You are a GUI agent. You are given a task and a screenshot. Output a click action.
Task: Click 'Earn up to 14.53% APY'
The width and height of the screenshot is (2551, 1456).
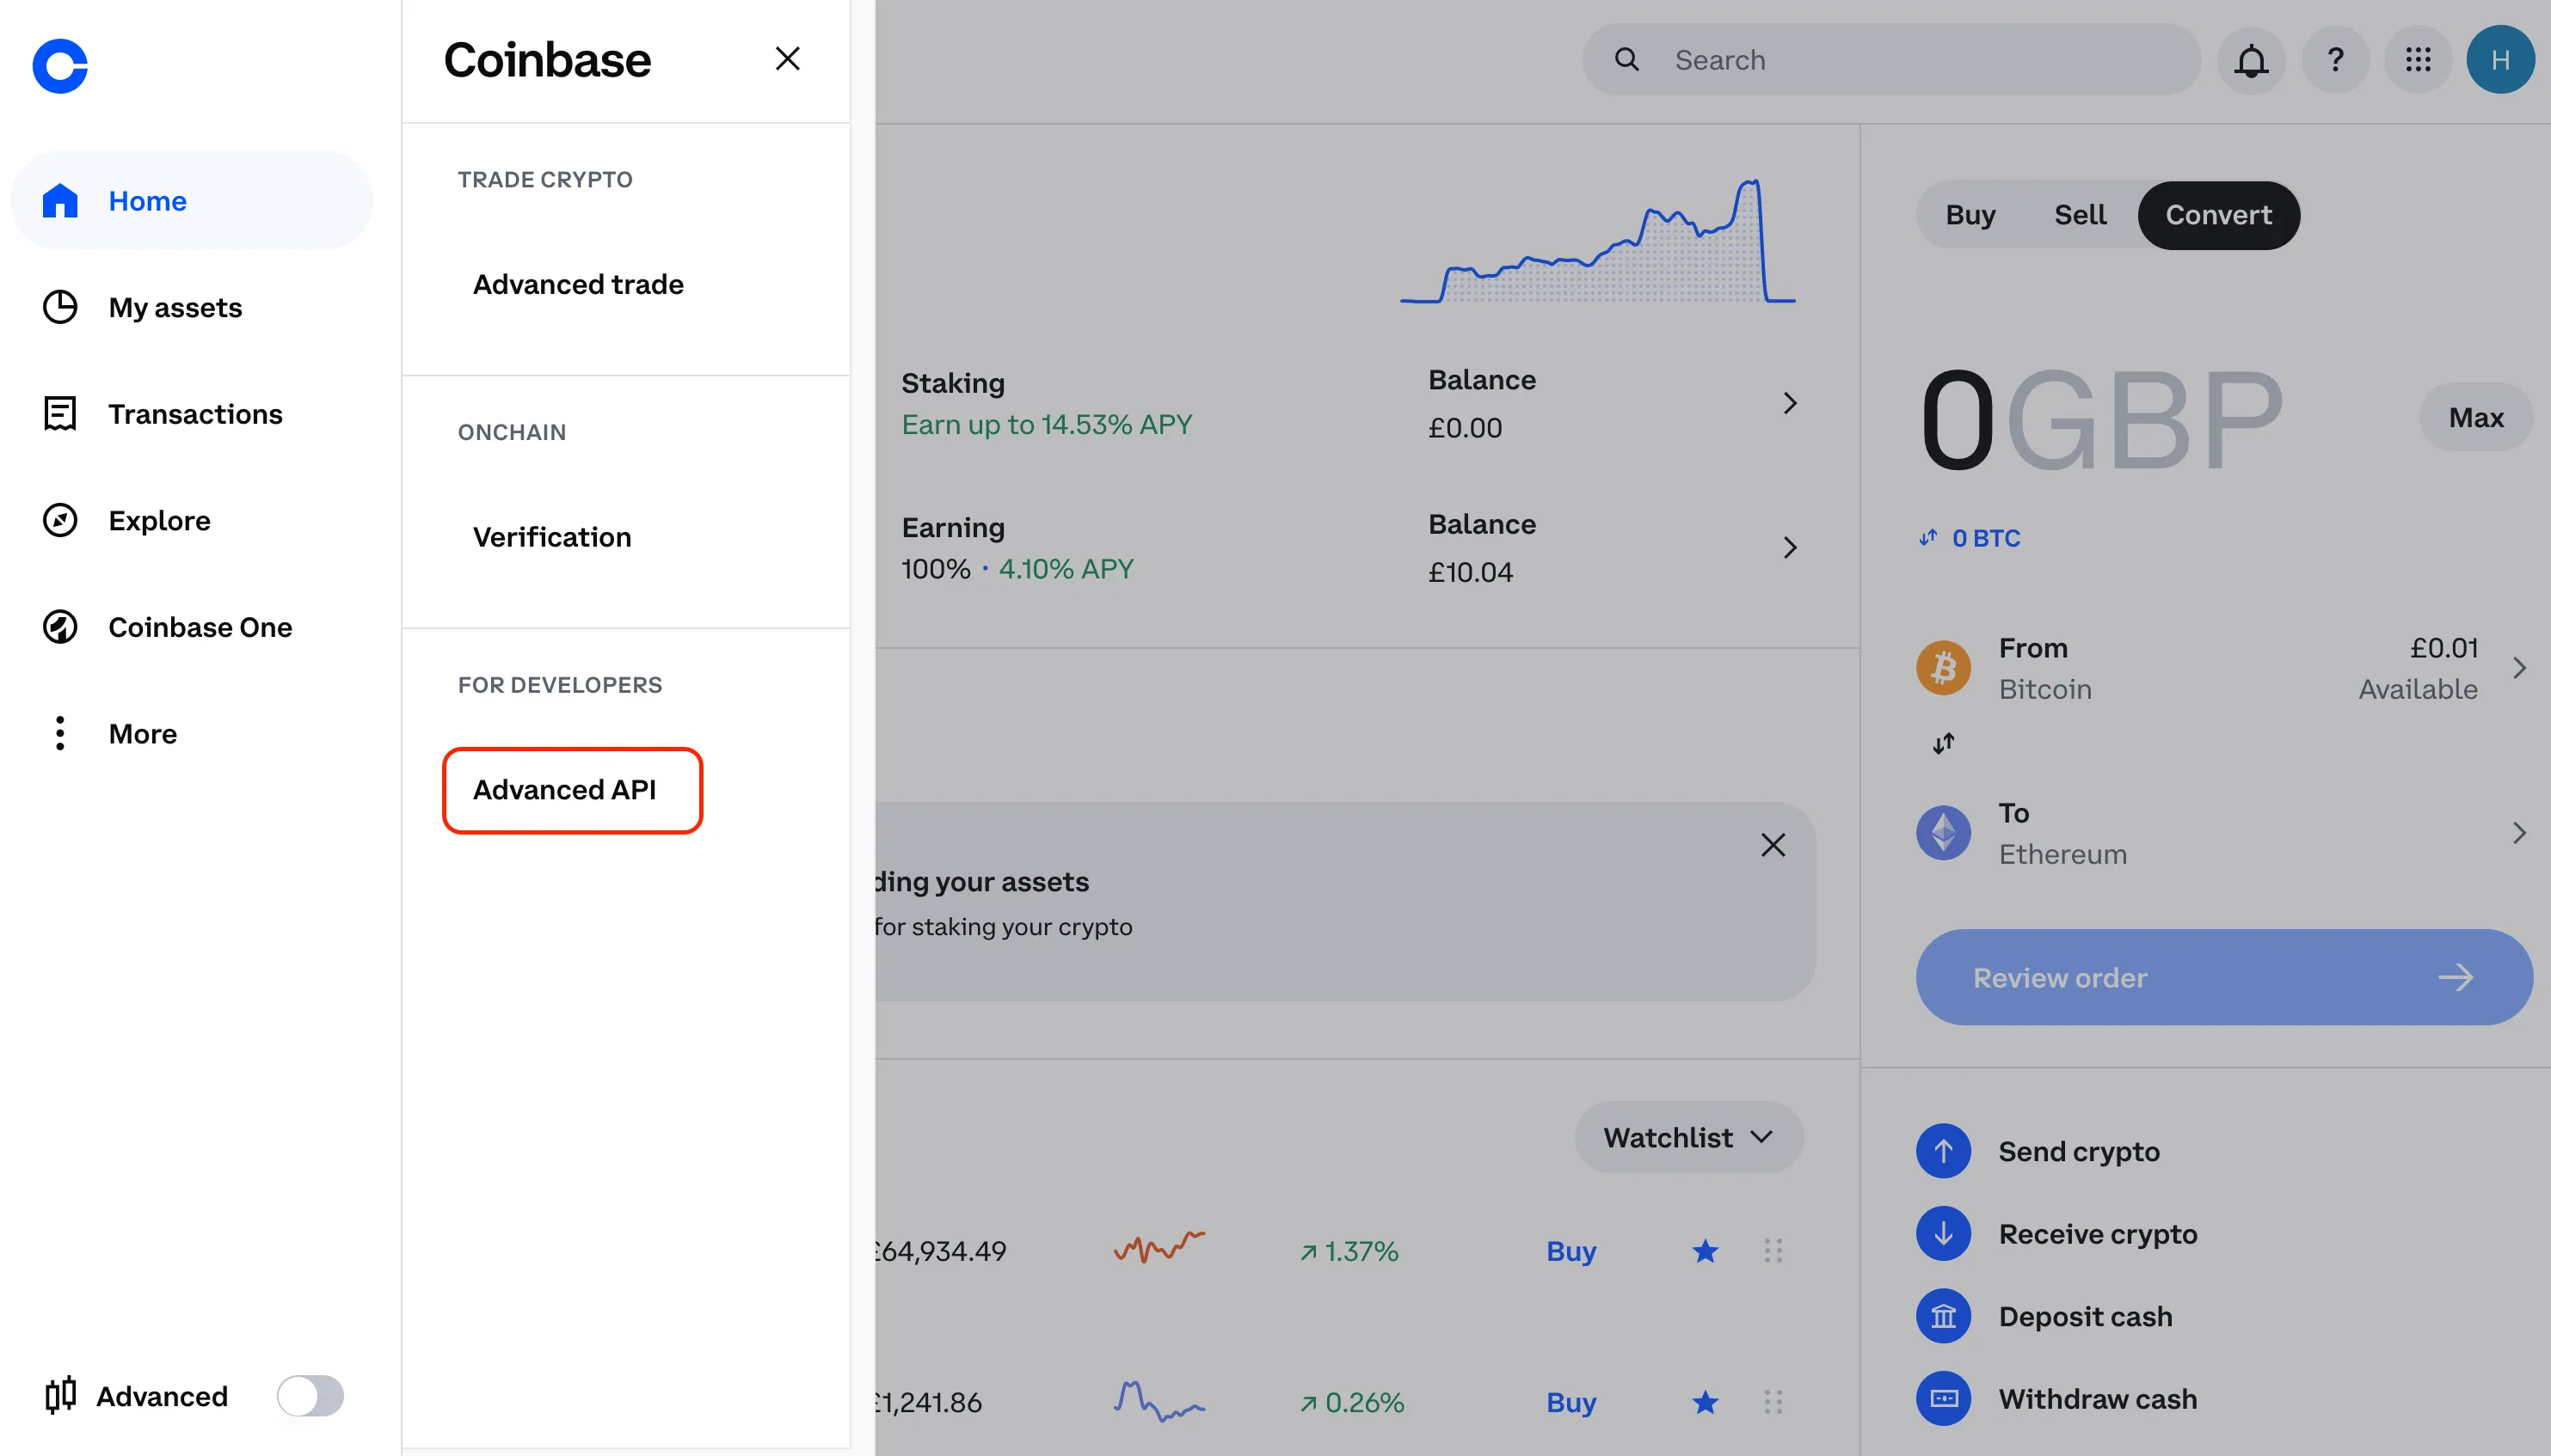point(1047,425)
